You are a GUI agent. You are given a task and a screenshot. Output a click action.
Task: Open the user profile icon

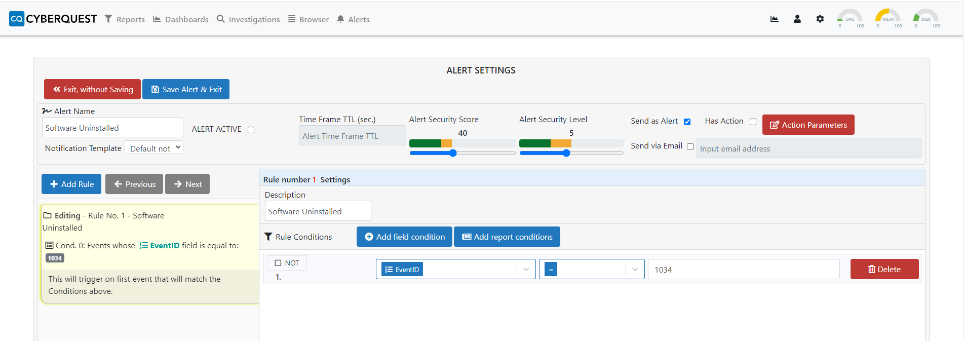point(797,19)
